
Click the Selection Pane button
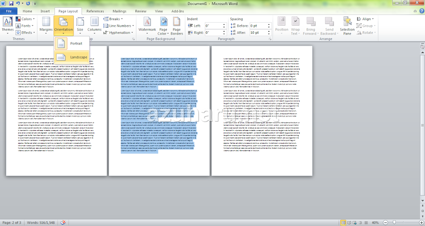[x=347, y=26]
